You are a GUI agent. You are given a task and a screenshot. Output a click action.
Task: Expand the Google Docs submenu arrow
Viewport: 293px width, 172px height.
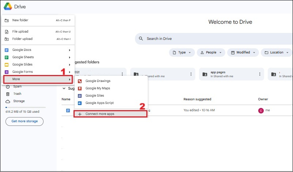pyautogui.click(x=70, y=50)
